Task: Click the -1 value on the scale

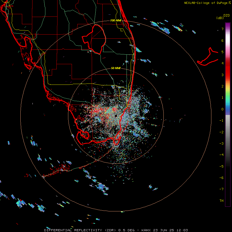Action: pos(221,121)
